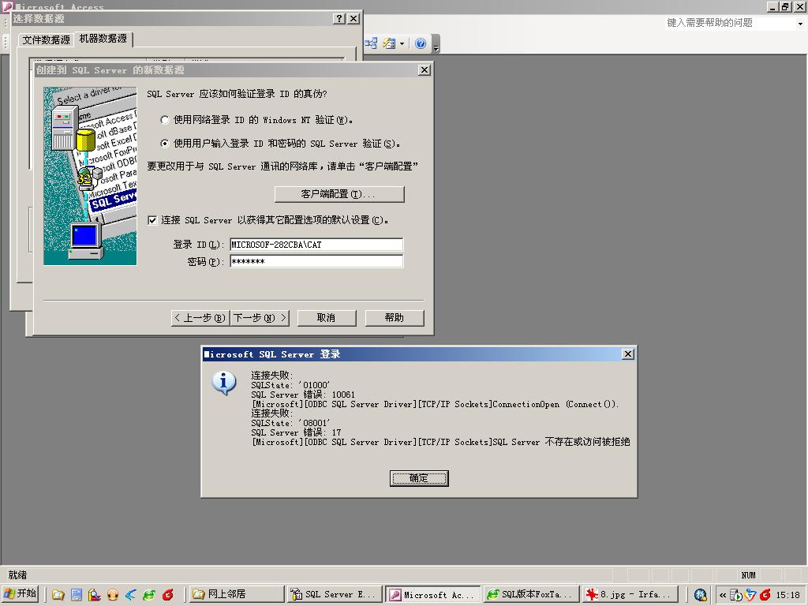Expand hidden system tray icons chevron
808x606 pixels.
coord(723,595)
